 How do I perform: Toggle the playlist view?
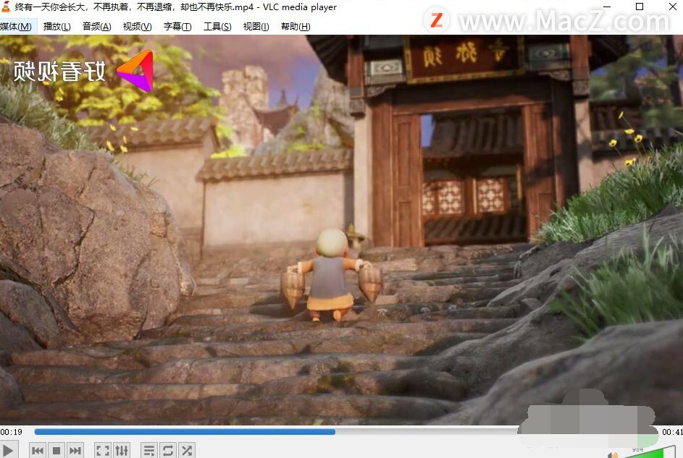(x=149, y=450)
